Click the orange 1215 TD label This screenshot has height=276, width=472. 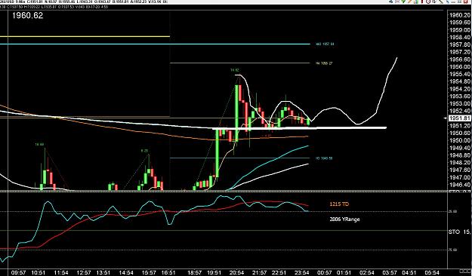(x=339, y=204)
